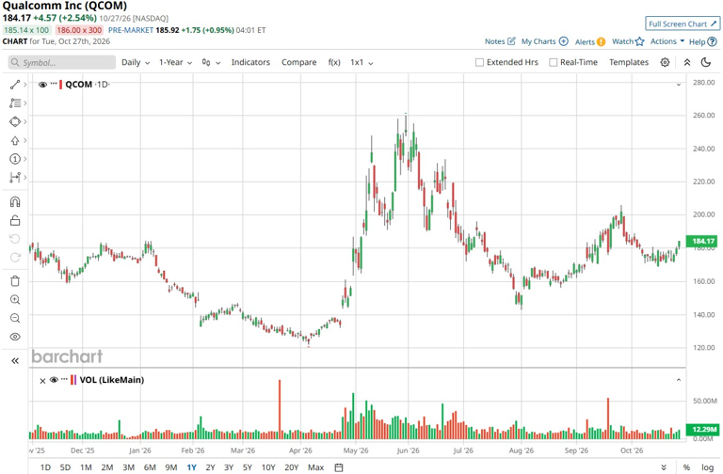Click the 184.17 current price label
This screenshot has height=474, width=723.
(x=702, y=241)
